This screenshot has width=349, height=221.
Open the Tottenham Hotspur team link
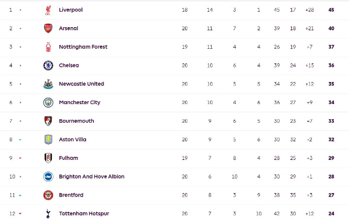click(84, 213)
